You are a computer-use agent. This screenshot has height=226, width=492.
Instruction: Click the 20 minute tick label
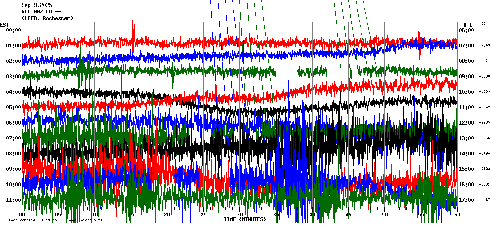[x=167, y=215]
